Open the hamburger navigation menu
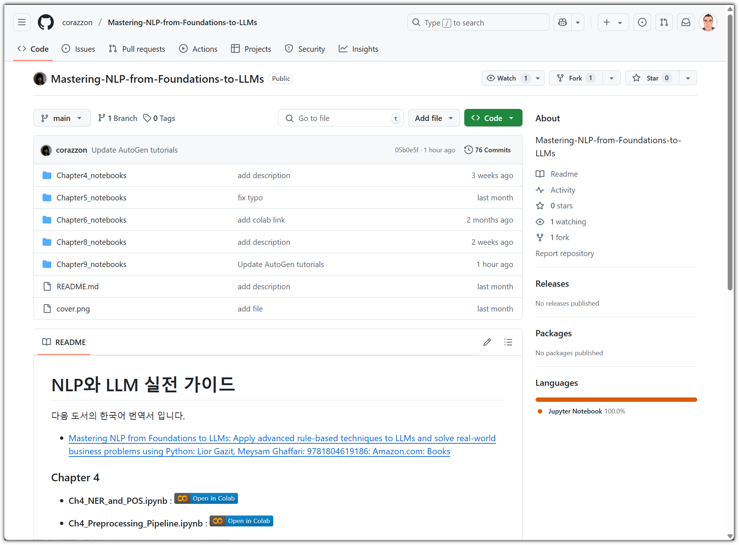Viewport: 739px width, 545px height. tap(22, 23)
